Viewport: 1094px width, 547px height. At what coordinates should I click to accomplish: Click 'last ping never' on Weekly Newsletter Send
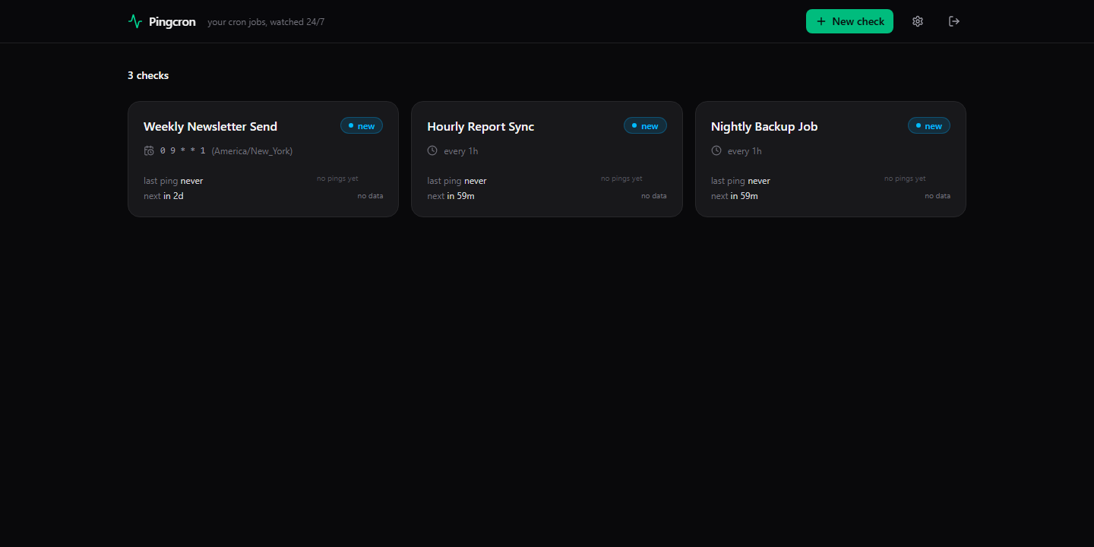tap(173, 181)
